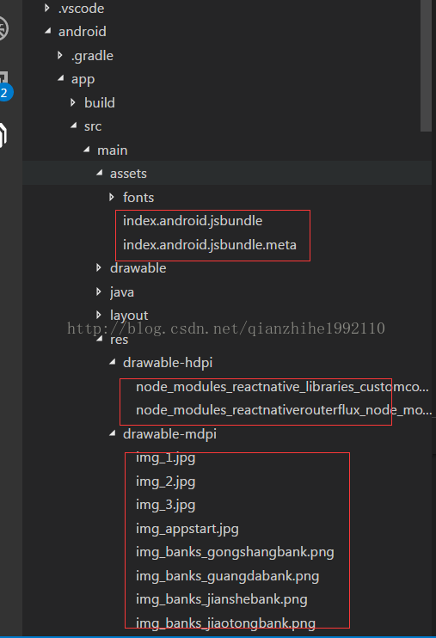
Task: Click the explorer vertical scrollbar thumb
Action: [x=426, y=65]
